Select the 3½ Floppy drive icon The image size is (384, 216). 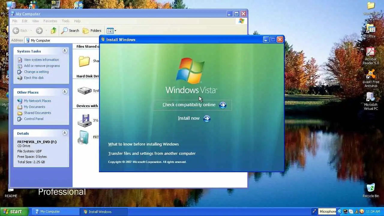84,121
